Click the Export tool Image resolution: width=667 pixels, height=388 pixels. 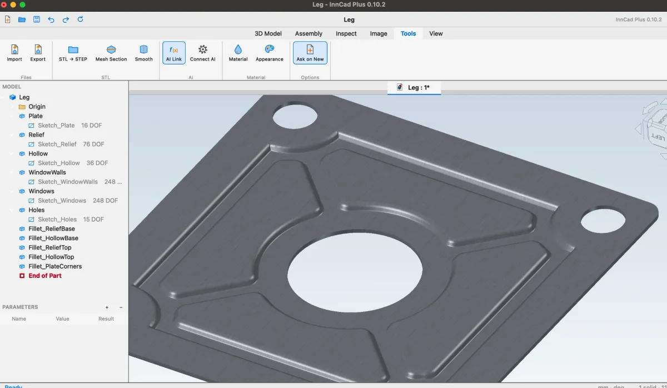coord(38,53)
